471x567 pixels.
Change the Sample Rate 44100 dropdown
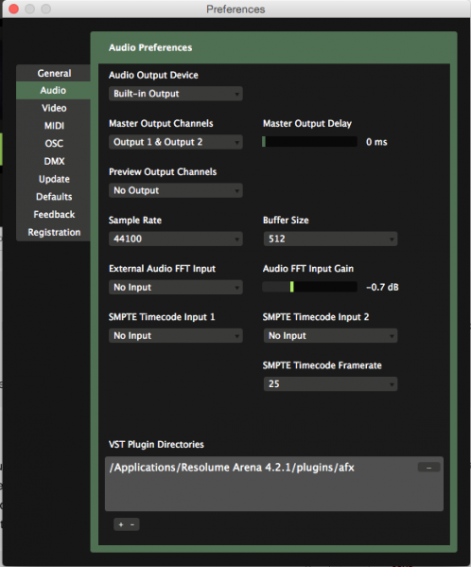(176, 239)
